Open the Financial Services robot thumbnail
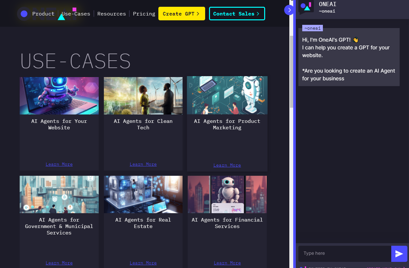The width and height of the screenshot is (409, 268). tap(227, 194)
